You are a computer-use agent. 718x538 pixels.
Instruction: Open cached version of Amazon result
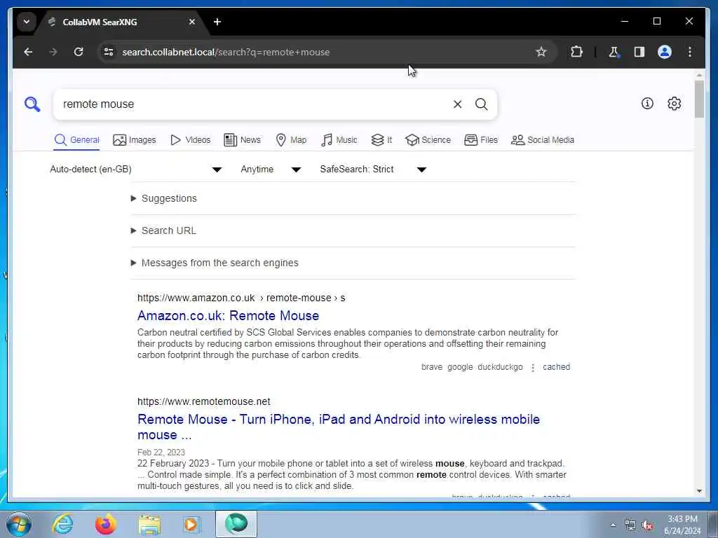click(x=556, y=367)
